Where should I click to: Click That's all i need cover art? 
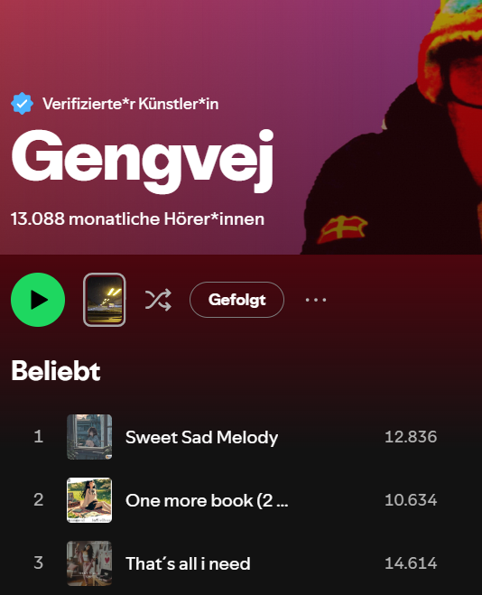click(89, 563)
